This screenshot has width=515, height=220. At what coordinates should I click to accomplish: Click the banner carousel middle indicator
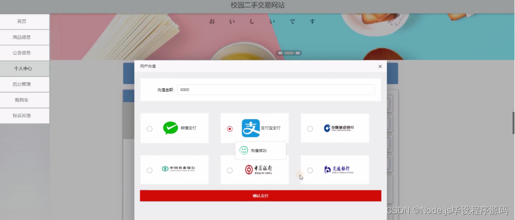coord(289,53)
